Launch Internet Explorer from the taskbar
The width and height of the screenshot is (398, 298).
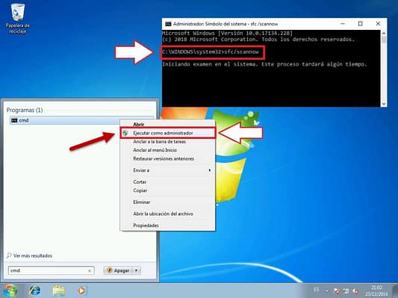[34, 291]
